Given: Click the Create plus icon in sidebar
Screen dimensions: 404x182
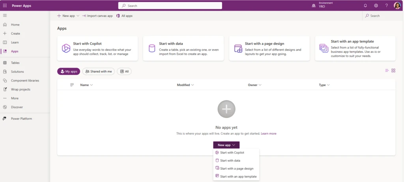Looking at the screenshot, I should click(5, 33).
